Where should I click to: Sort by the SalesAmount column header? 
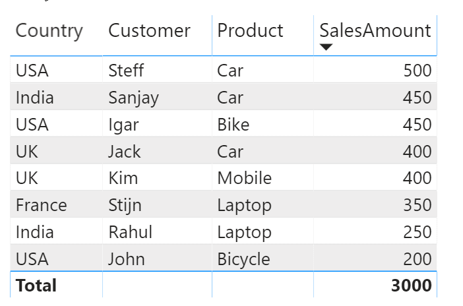point(375,30)
